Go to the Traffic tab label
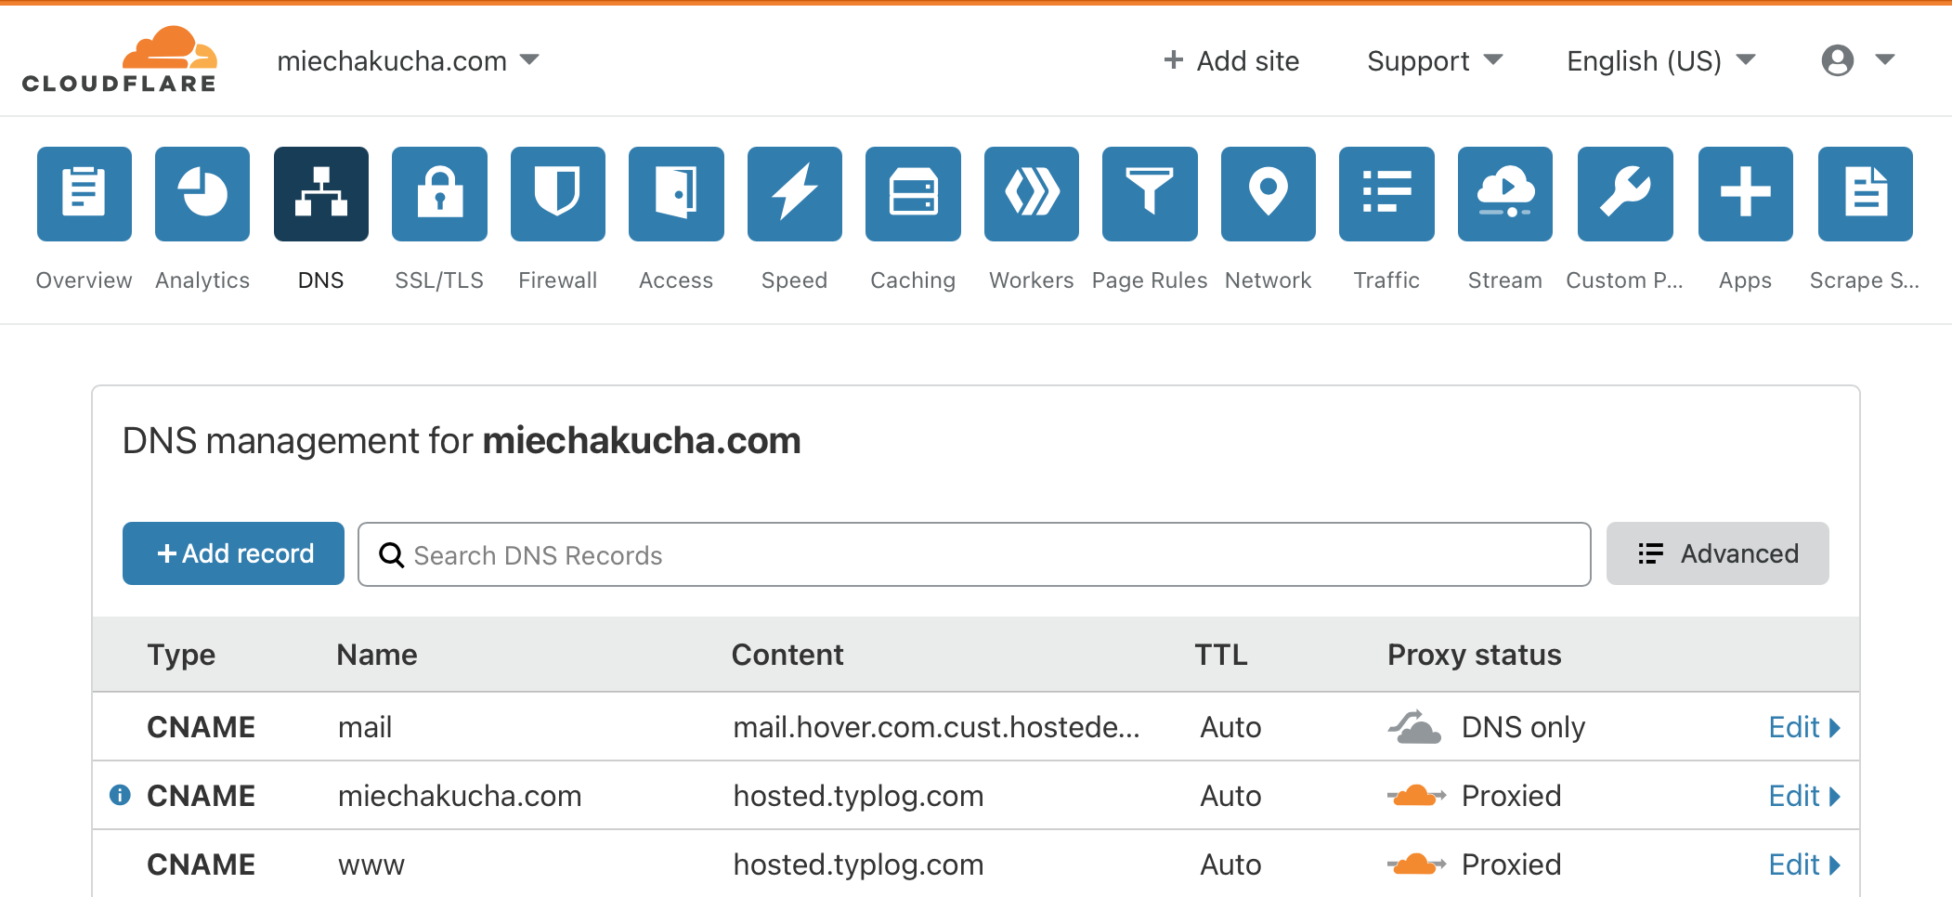 coord(1386,280)
